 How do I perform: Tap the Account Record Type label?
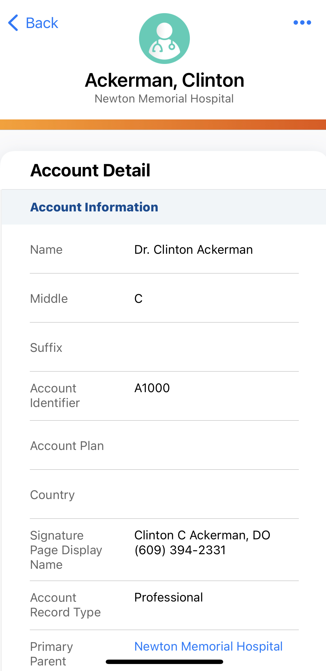(x=65, y=605)
